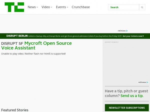This screenshot has width=150, height=112.
Task: Open the Crunchbase menu item
Action: 81,7
